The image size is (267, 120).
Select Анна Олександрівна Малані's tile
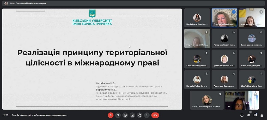coord(207,100)
